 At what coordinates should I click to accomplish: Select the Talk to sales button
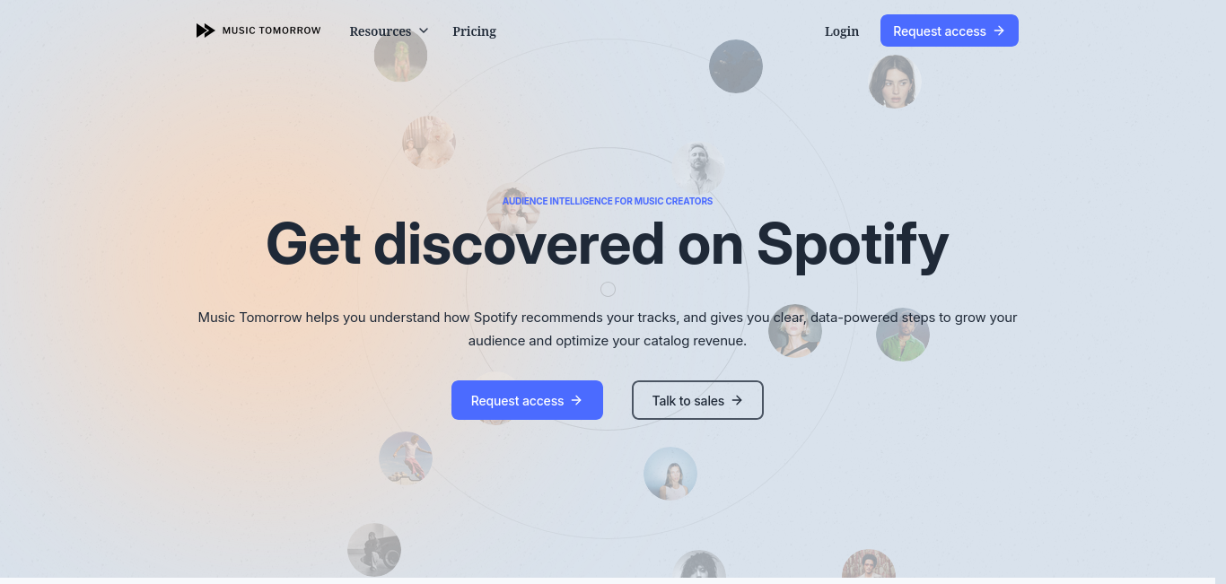pyautogui.click(x=697, y=400)
